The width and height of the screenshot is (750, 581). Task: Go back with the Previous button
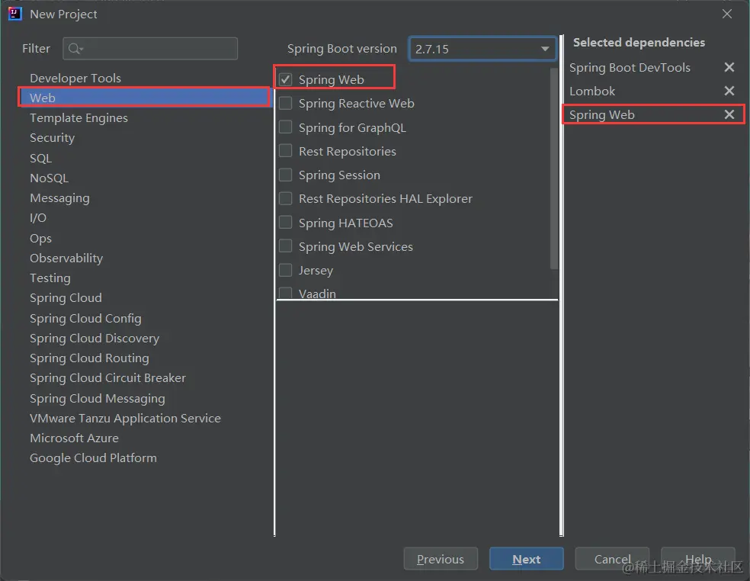(441, 559)
